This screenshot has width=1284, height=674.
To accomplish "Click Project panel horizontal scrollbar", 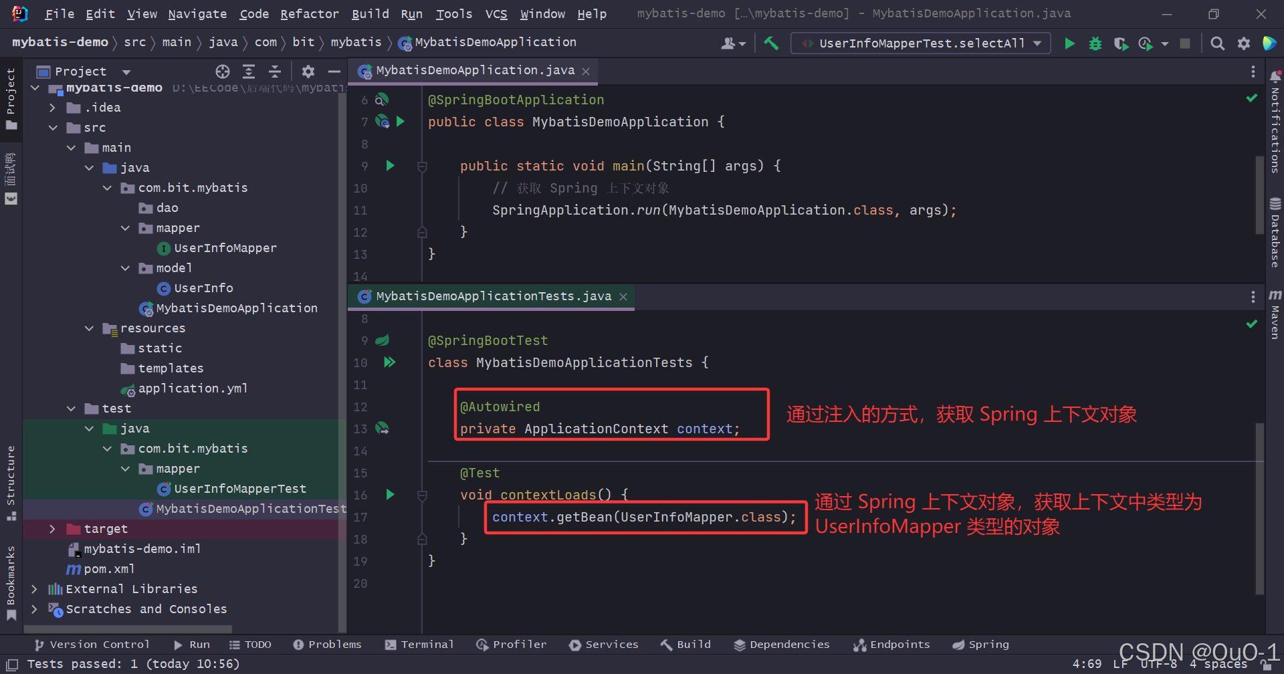I will tap(128, 629).
